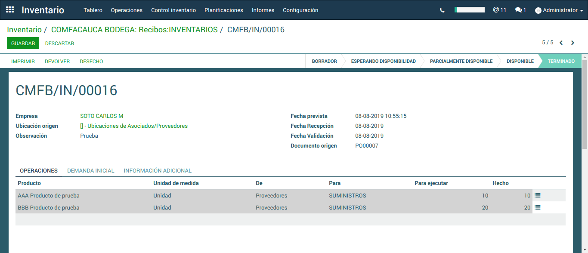588x253 pixels.
Task: Click Descartar to discard changes
Action: tap(59, 43)
